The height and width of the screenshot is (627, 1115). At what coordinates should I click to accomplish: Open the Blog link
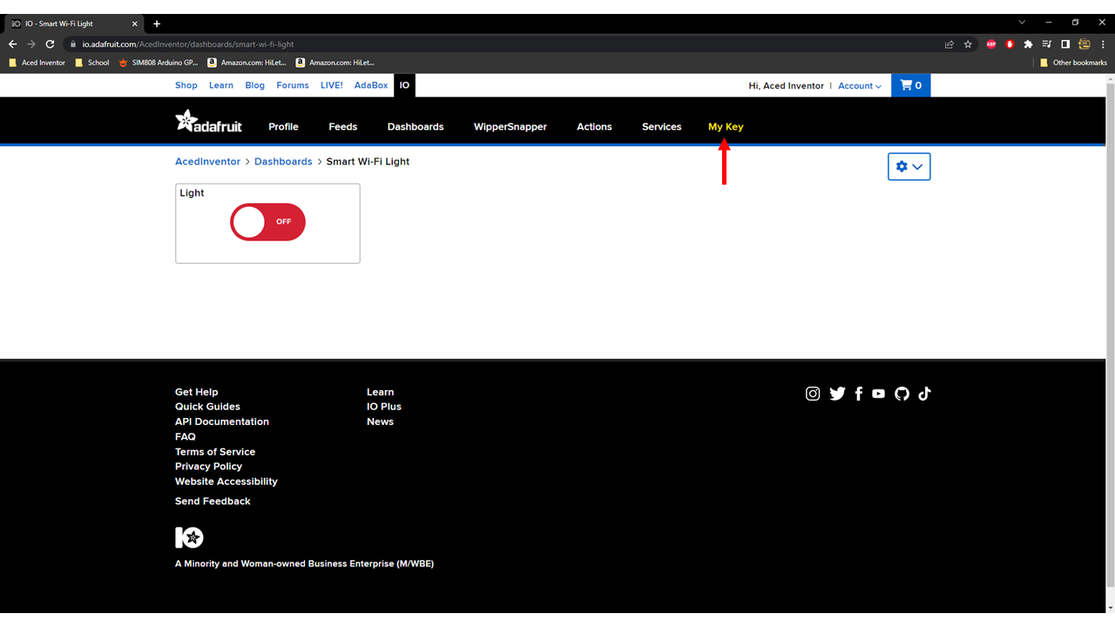pyautogui.click(x=255, y=85)
